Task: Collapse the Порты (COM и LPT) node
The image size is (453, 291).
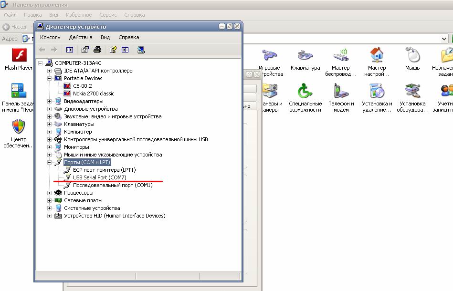Action: [49, 162]
